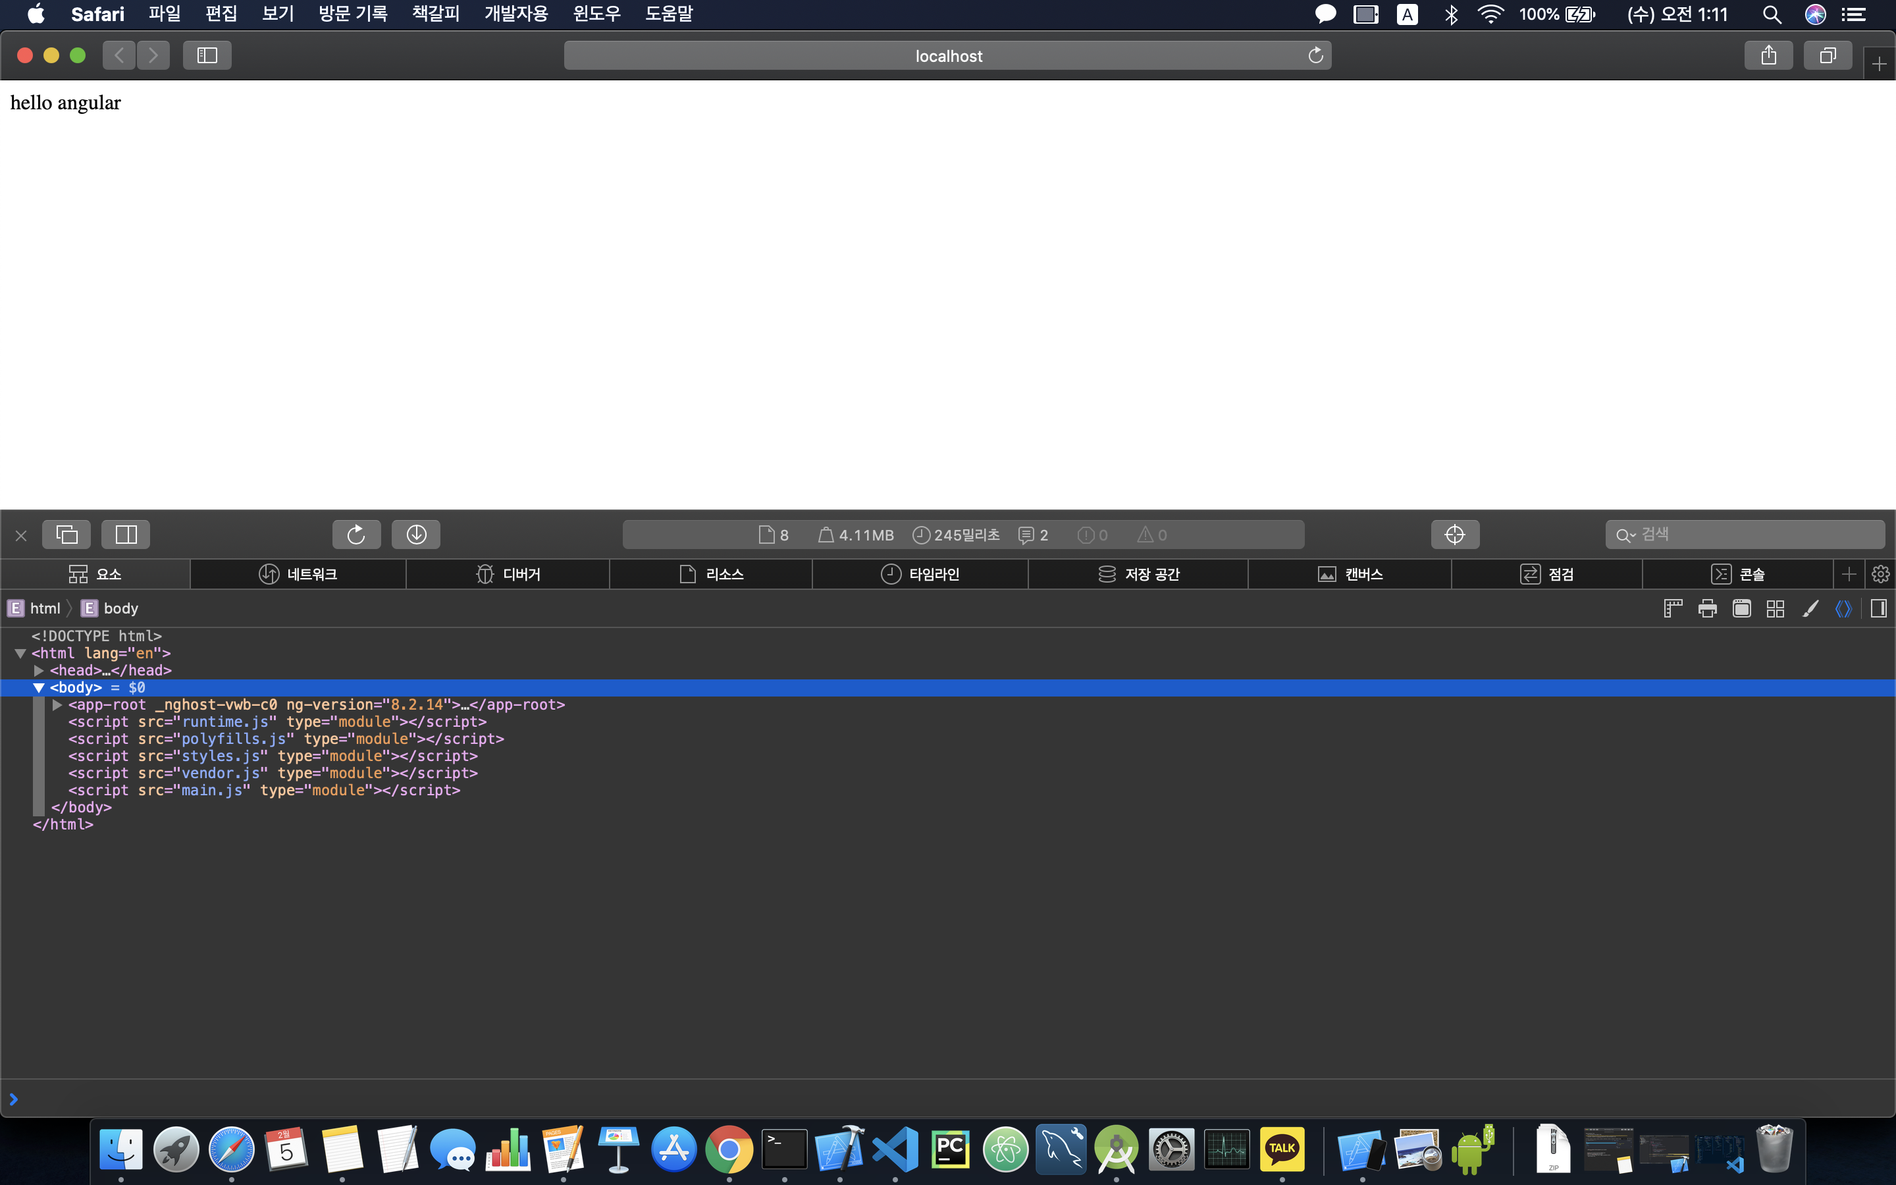Click the 검색 search field
This screenshot has width=1896, height=1185.
pos(1755,535)
